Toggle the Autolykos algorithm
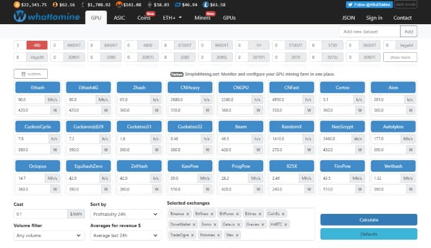The height and width of the screenshot is (248, 431). click(393, 126)
